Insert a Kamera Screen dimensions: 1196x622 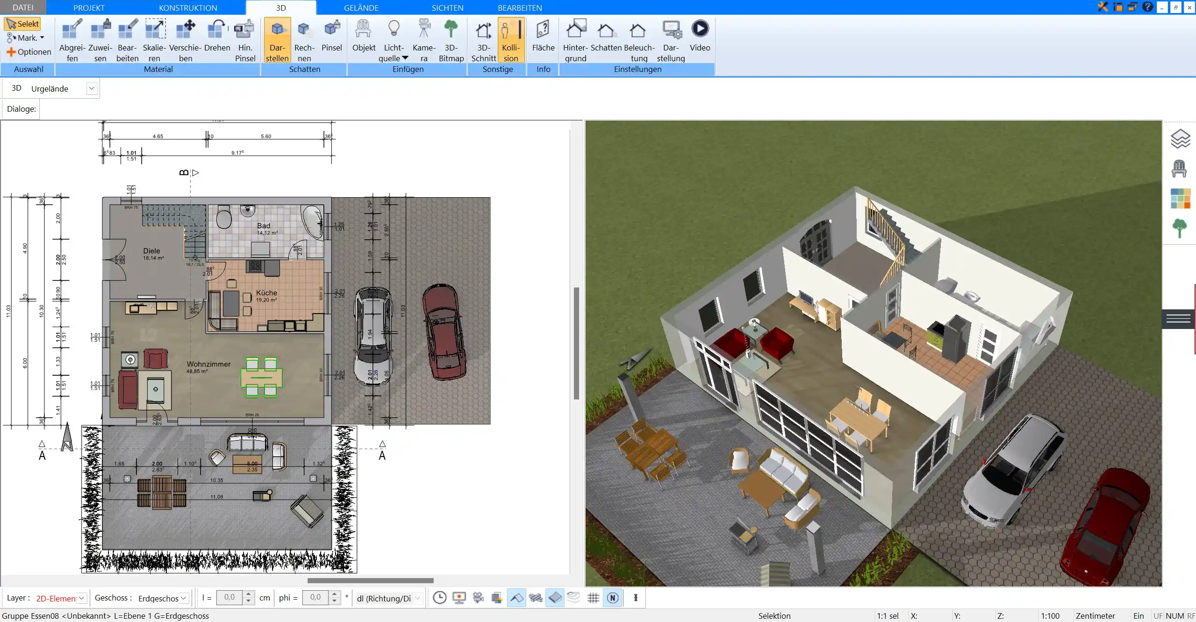(424, 40)
